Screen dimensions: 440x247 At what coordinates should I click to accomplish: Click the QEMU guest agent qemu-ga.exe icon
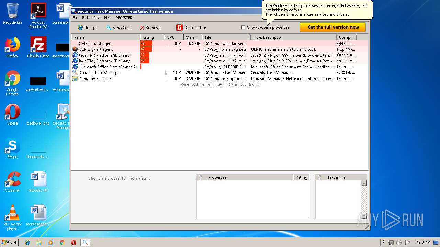[75, 49]
